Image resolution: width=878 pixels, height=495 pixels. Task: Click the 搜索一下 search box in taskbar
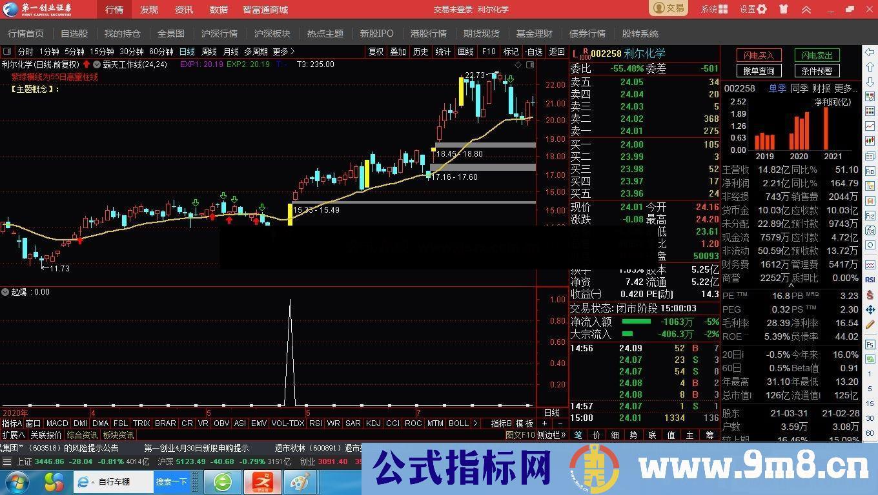tap(173, 482)
